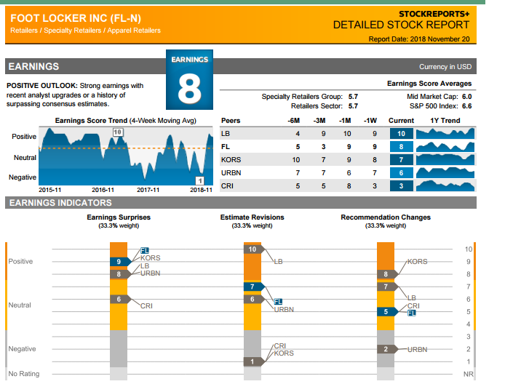Click the 'Earnings Surprises' column title
Viewport: 513px width, 384px height.
coord(119,217)
